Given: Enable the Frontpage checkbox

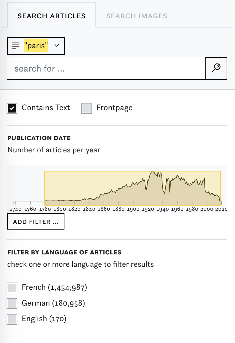Looking at the screenshot, I should [87, 108].
